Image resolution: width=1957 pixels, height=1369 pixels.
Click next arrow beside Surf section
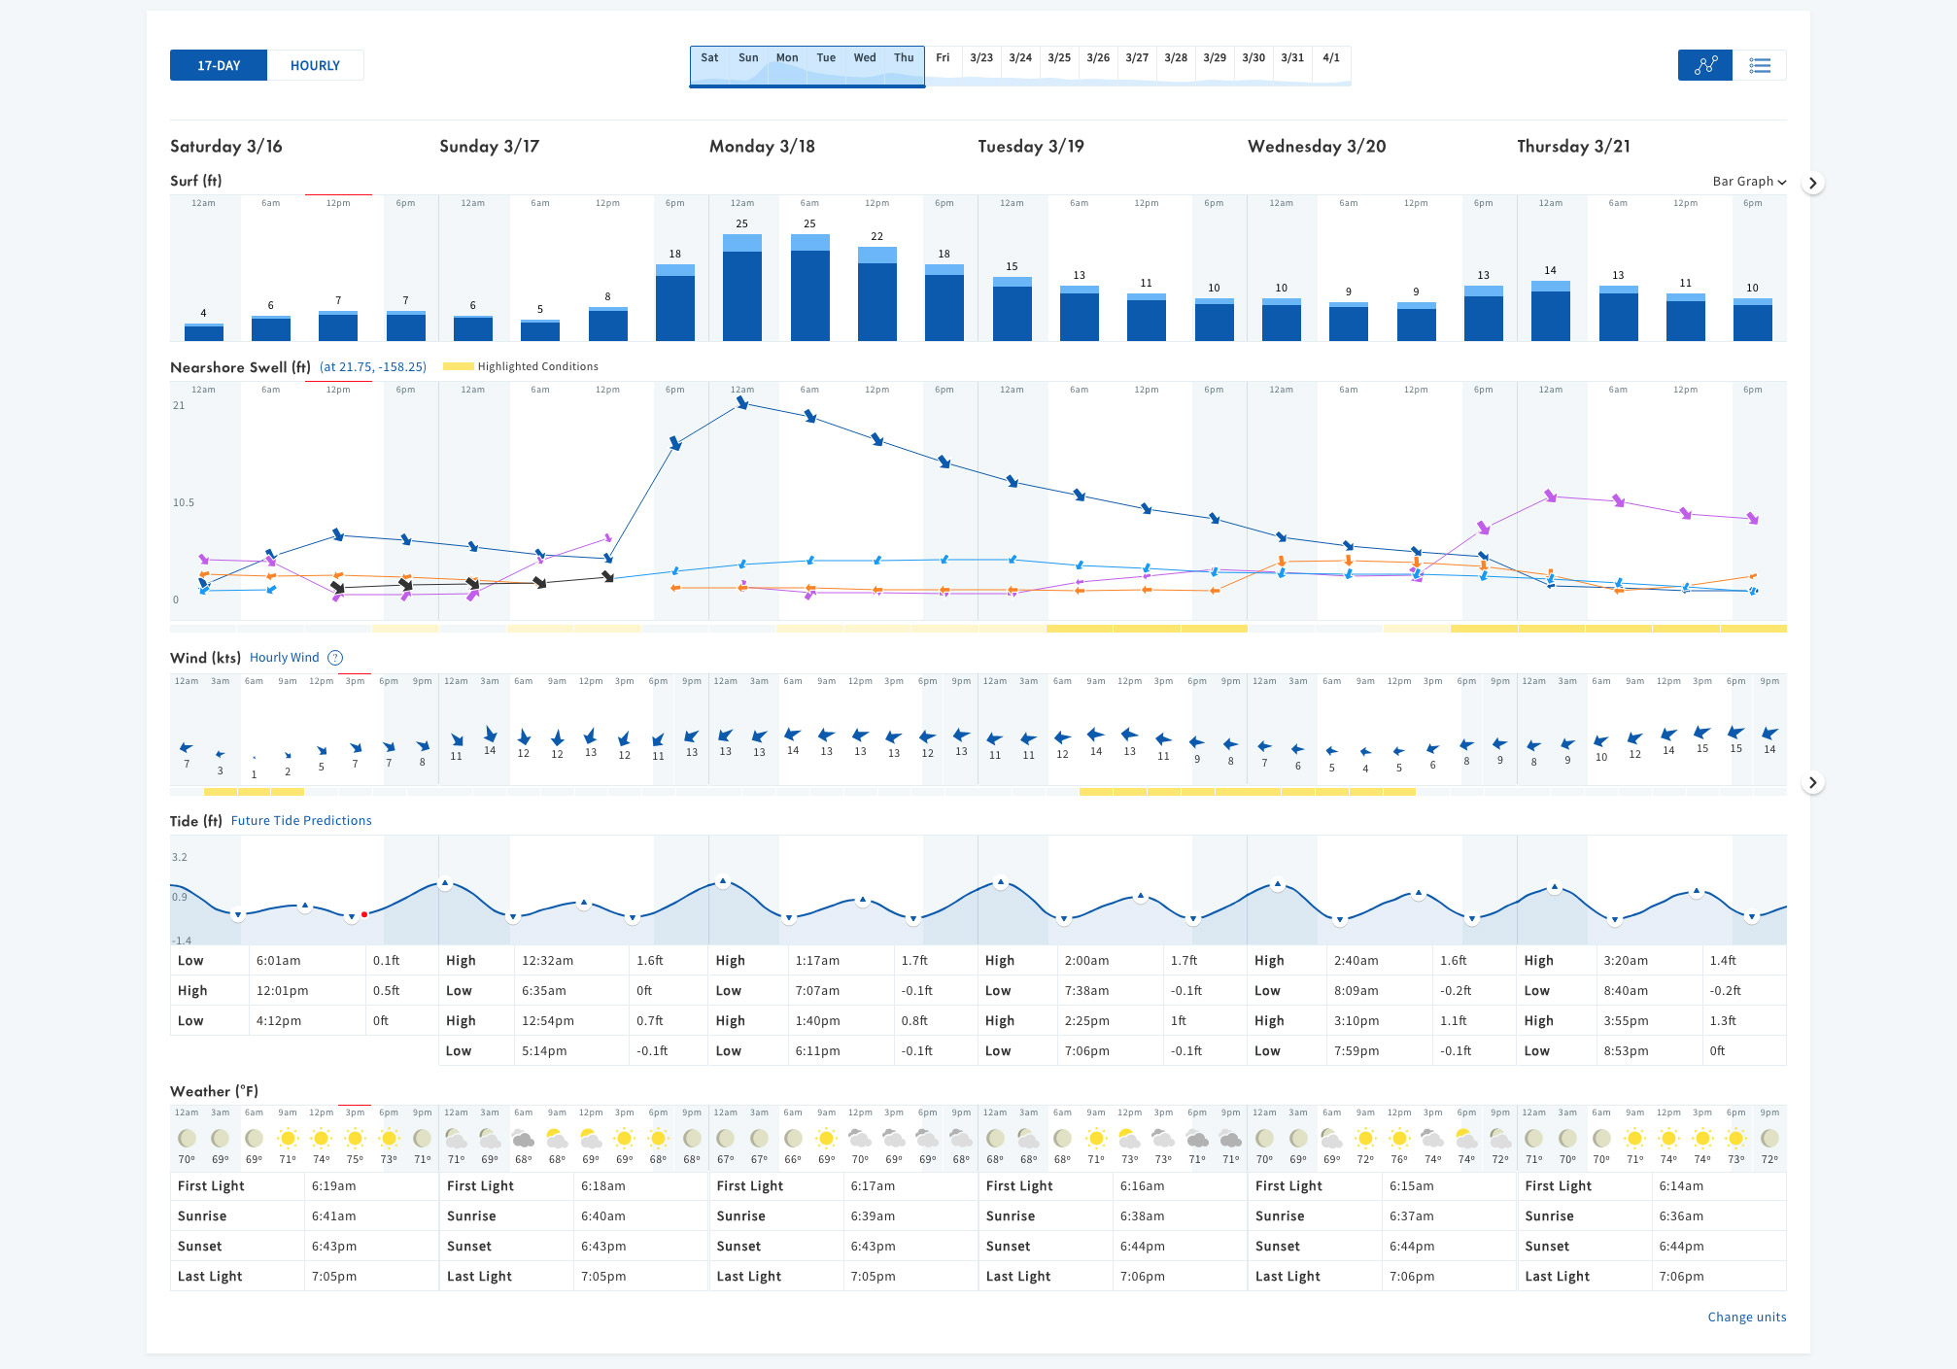click(x=1812, y=183)
